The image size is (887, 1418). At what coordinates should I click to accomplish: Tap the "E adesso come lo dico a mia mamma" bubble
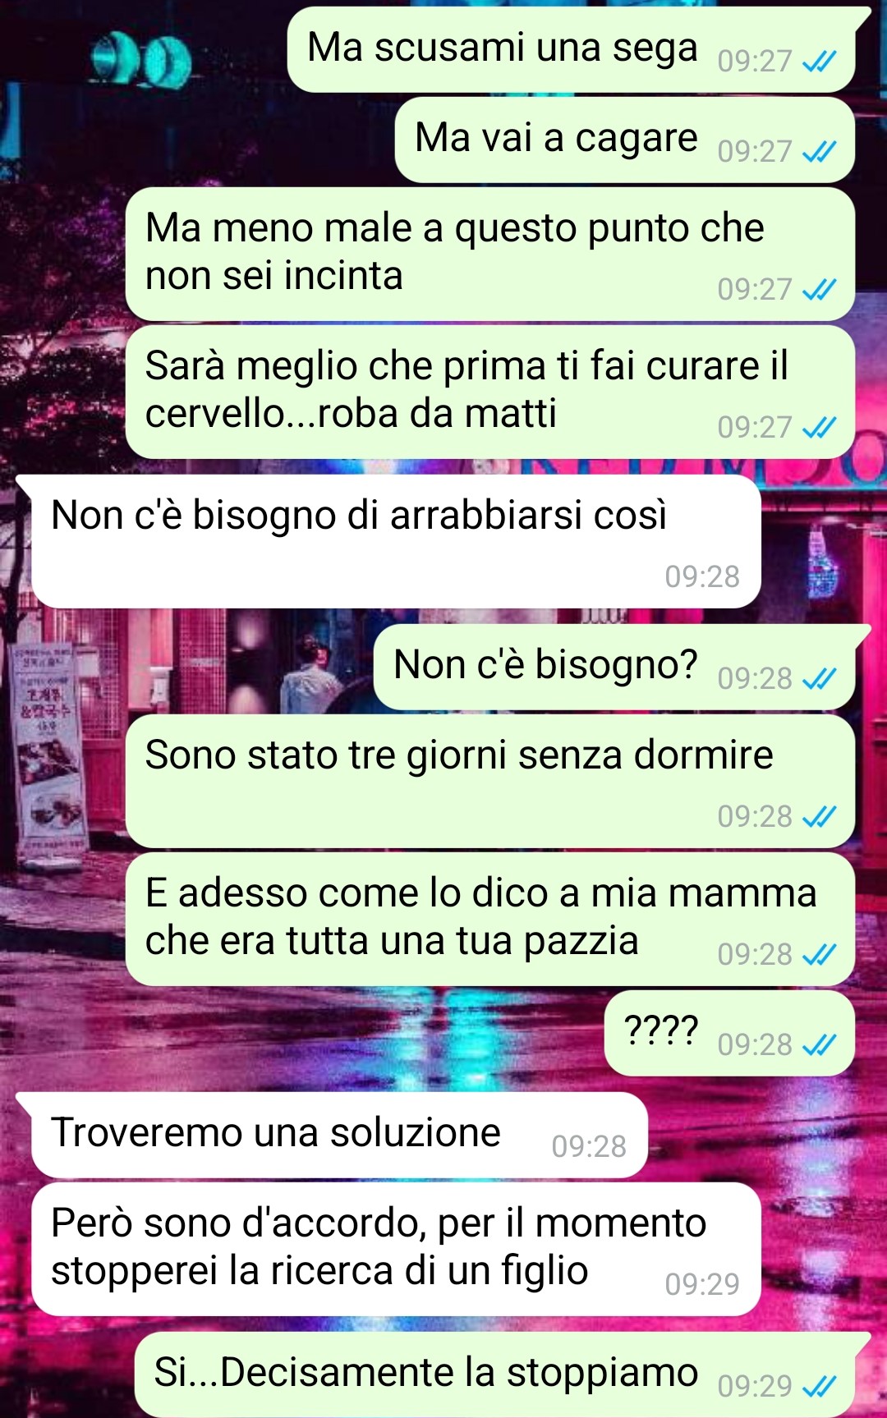[490, 919]
